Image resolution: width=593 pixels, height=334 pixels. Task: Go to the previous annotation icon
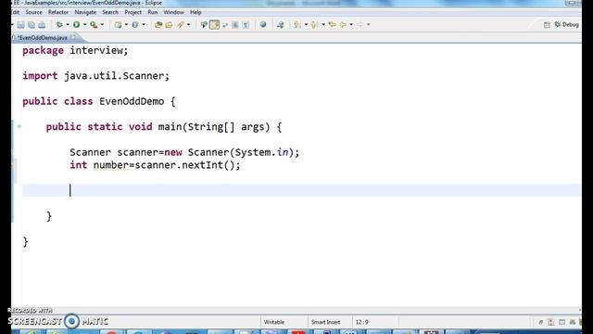pos(314,25)
